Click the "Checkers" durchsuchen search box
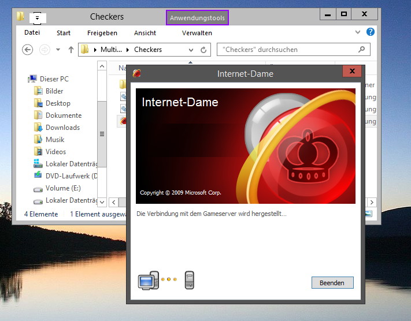 tap(293, 50)
